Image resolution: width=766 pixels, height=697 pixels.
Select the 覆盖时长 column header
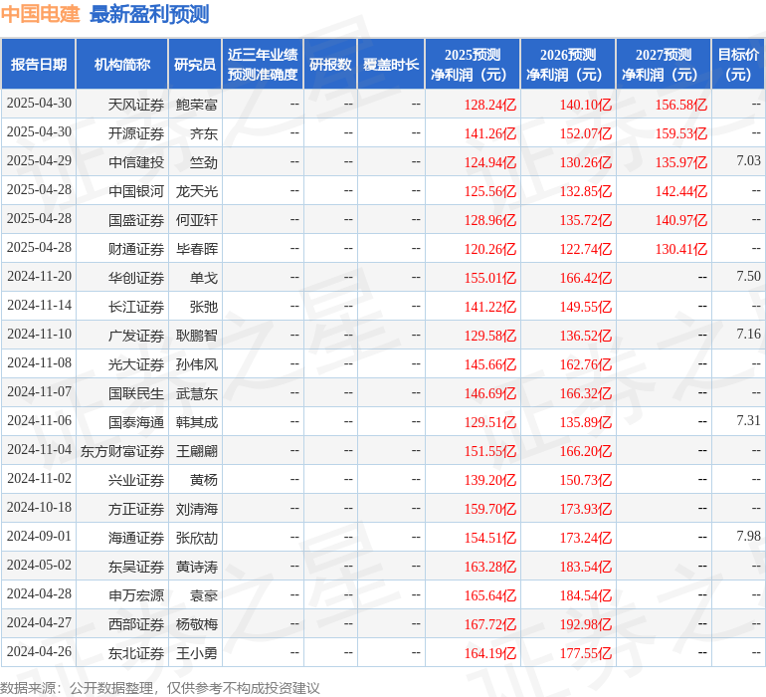(x=391, y=64)
